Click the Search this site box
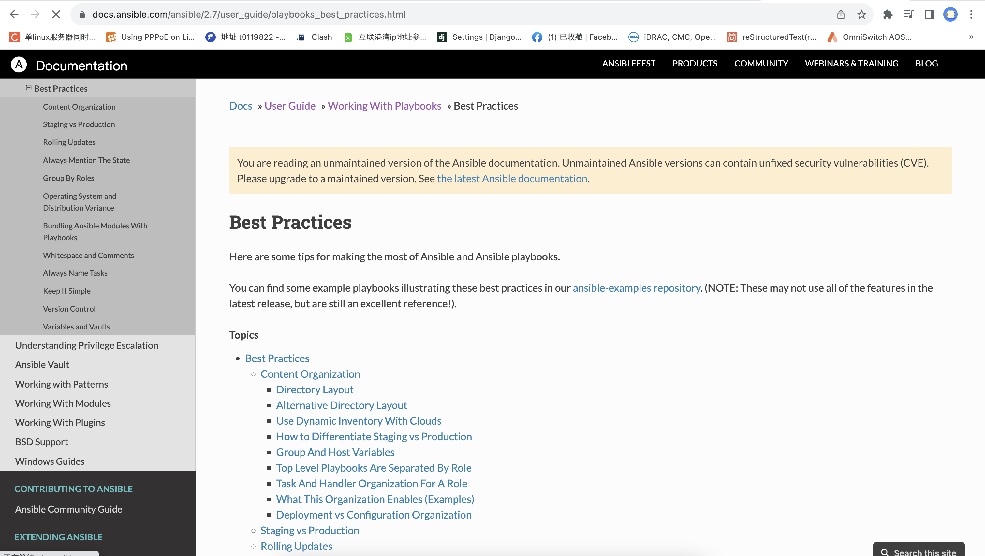Image resolution: width=985 pixels, height=556 pixels. (919, 551)
